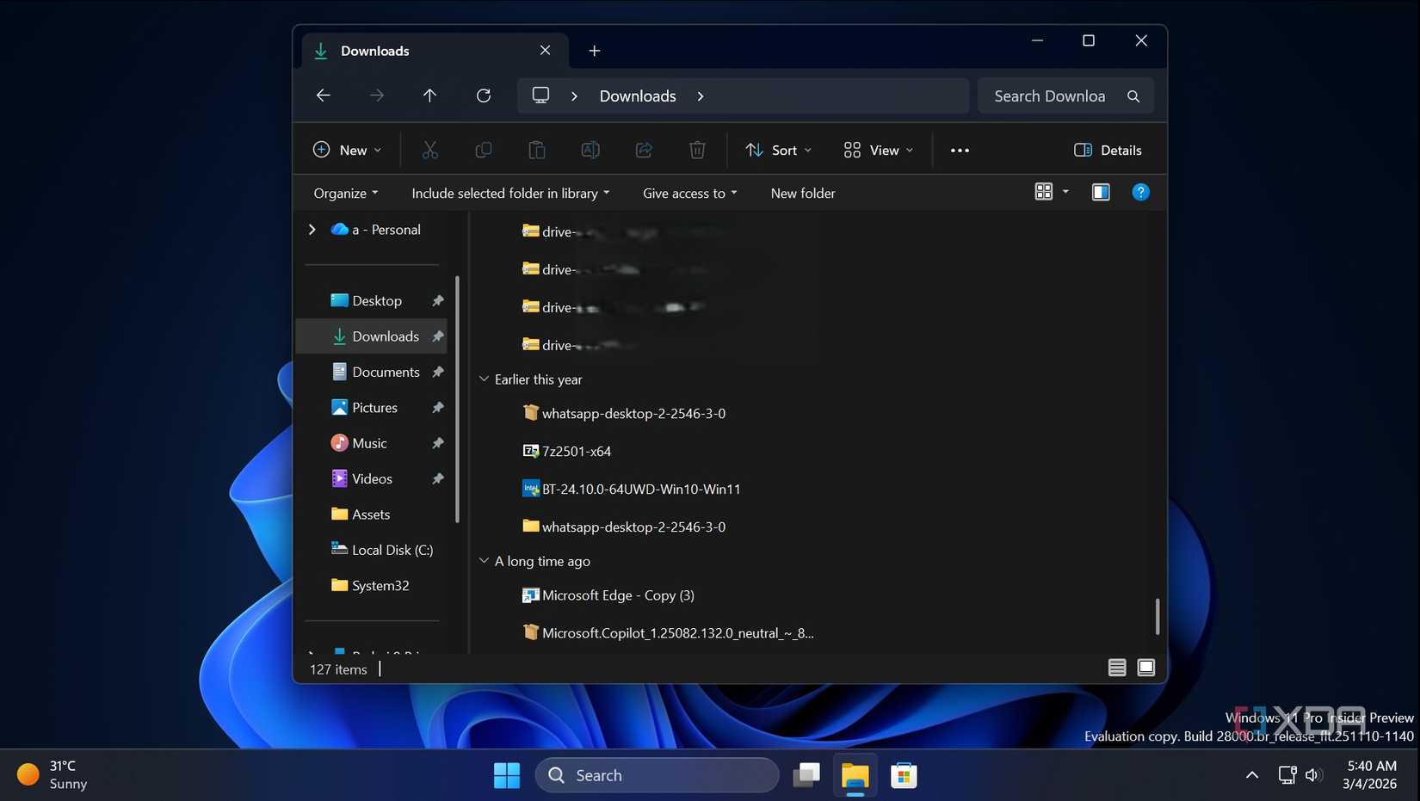Open Microsoft Store from taskbar
Image resolution: width=1420 pixels, height=801 pixels.
click(x=904, y=775)
